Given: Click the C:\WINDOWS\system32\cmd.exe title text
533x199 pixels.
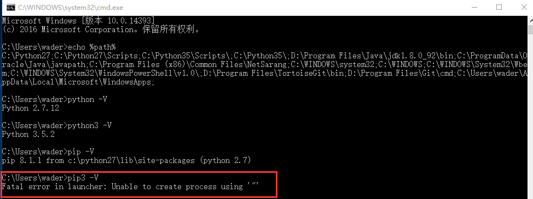Looking at the screenshot, I should [71, 8].
